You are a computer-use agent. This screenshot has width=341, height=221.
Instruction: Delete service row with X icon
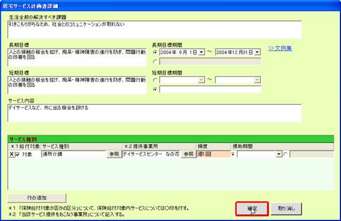pos(11,154)
